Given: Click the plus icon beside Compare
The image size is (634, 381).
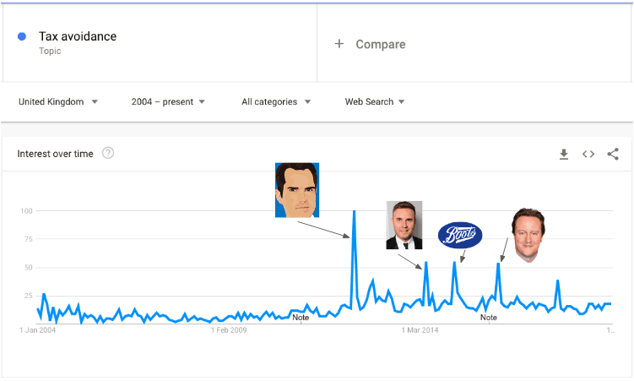Looking at the screenshot, I should pos(339,44).
